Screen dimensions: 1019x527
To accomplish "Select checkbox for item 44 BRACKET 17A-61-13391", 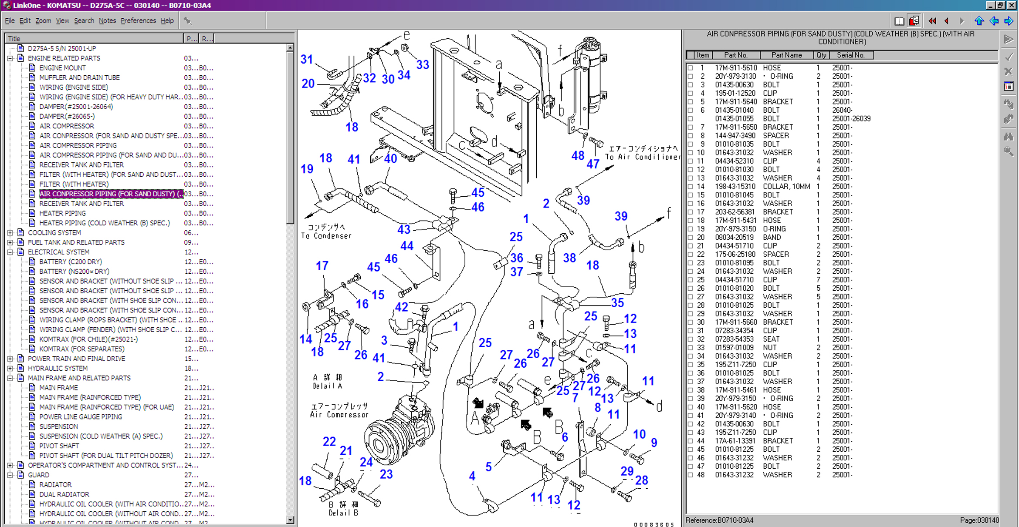I will [690, 441].
